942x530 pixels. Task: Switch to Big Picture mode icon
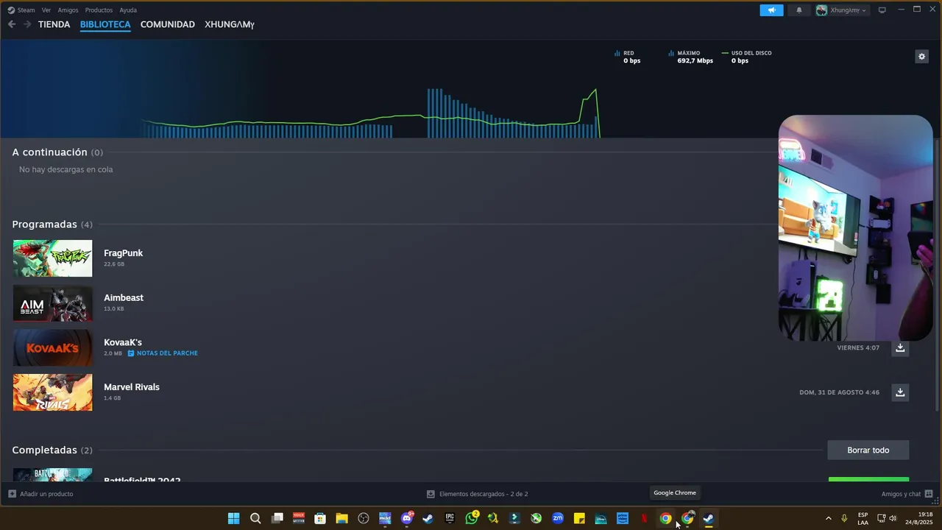click(882, 10)
